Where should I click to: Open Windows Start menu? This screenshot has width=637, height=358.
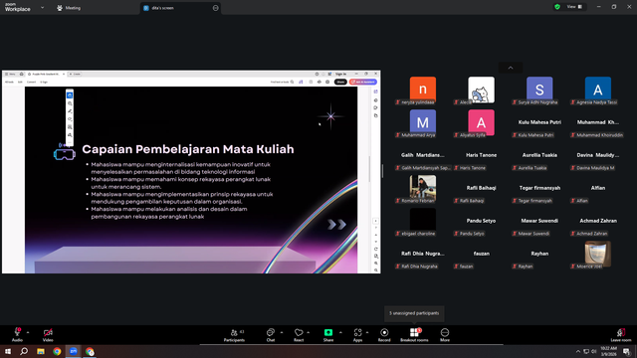(8, 351)
